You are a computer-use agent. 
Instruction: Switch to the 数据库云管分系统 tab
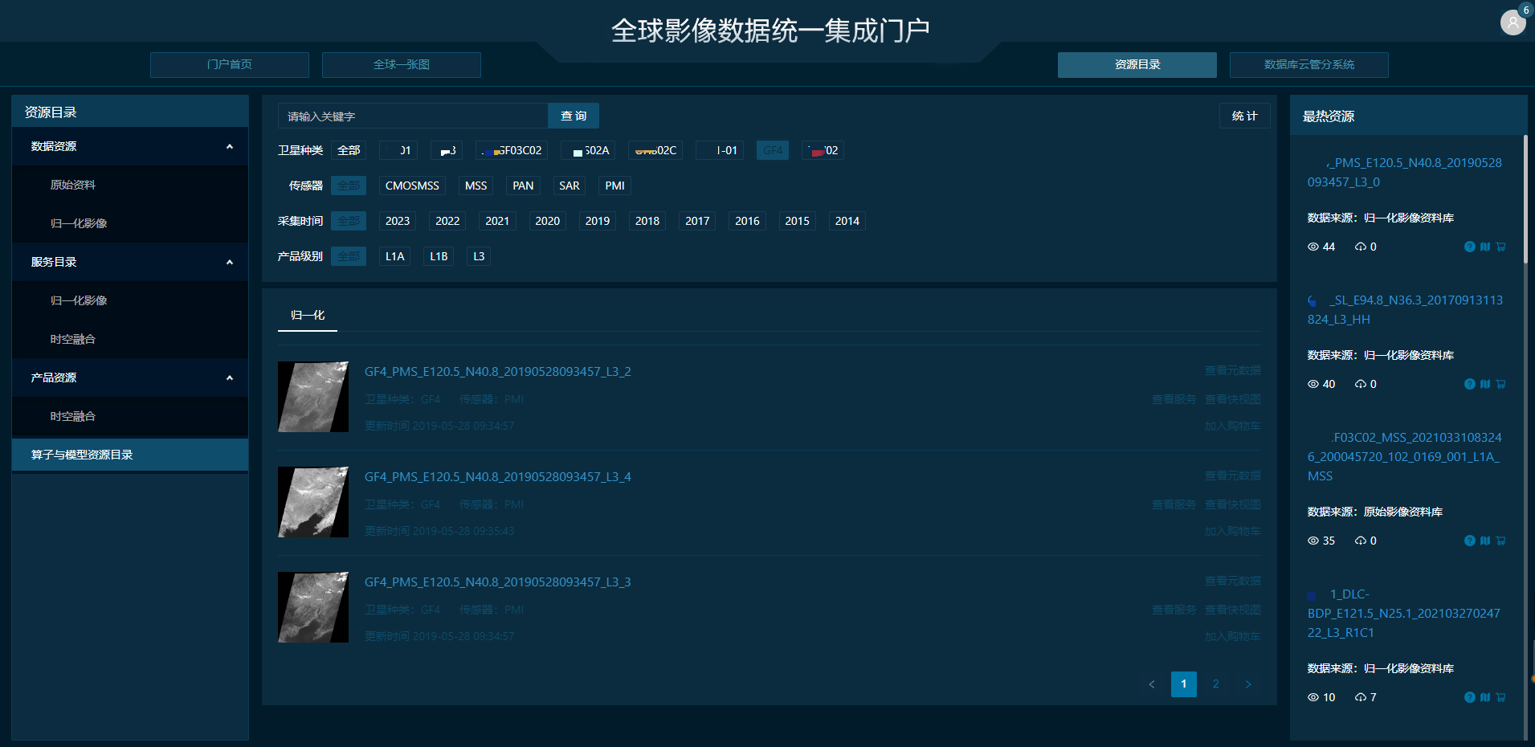coord(1308,65)
